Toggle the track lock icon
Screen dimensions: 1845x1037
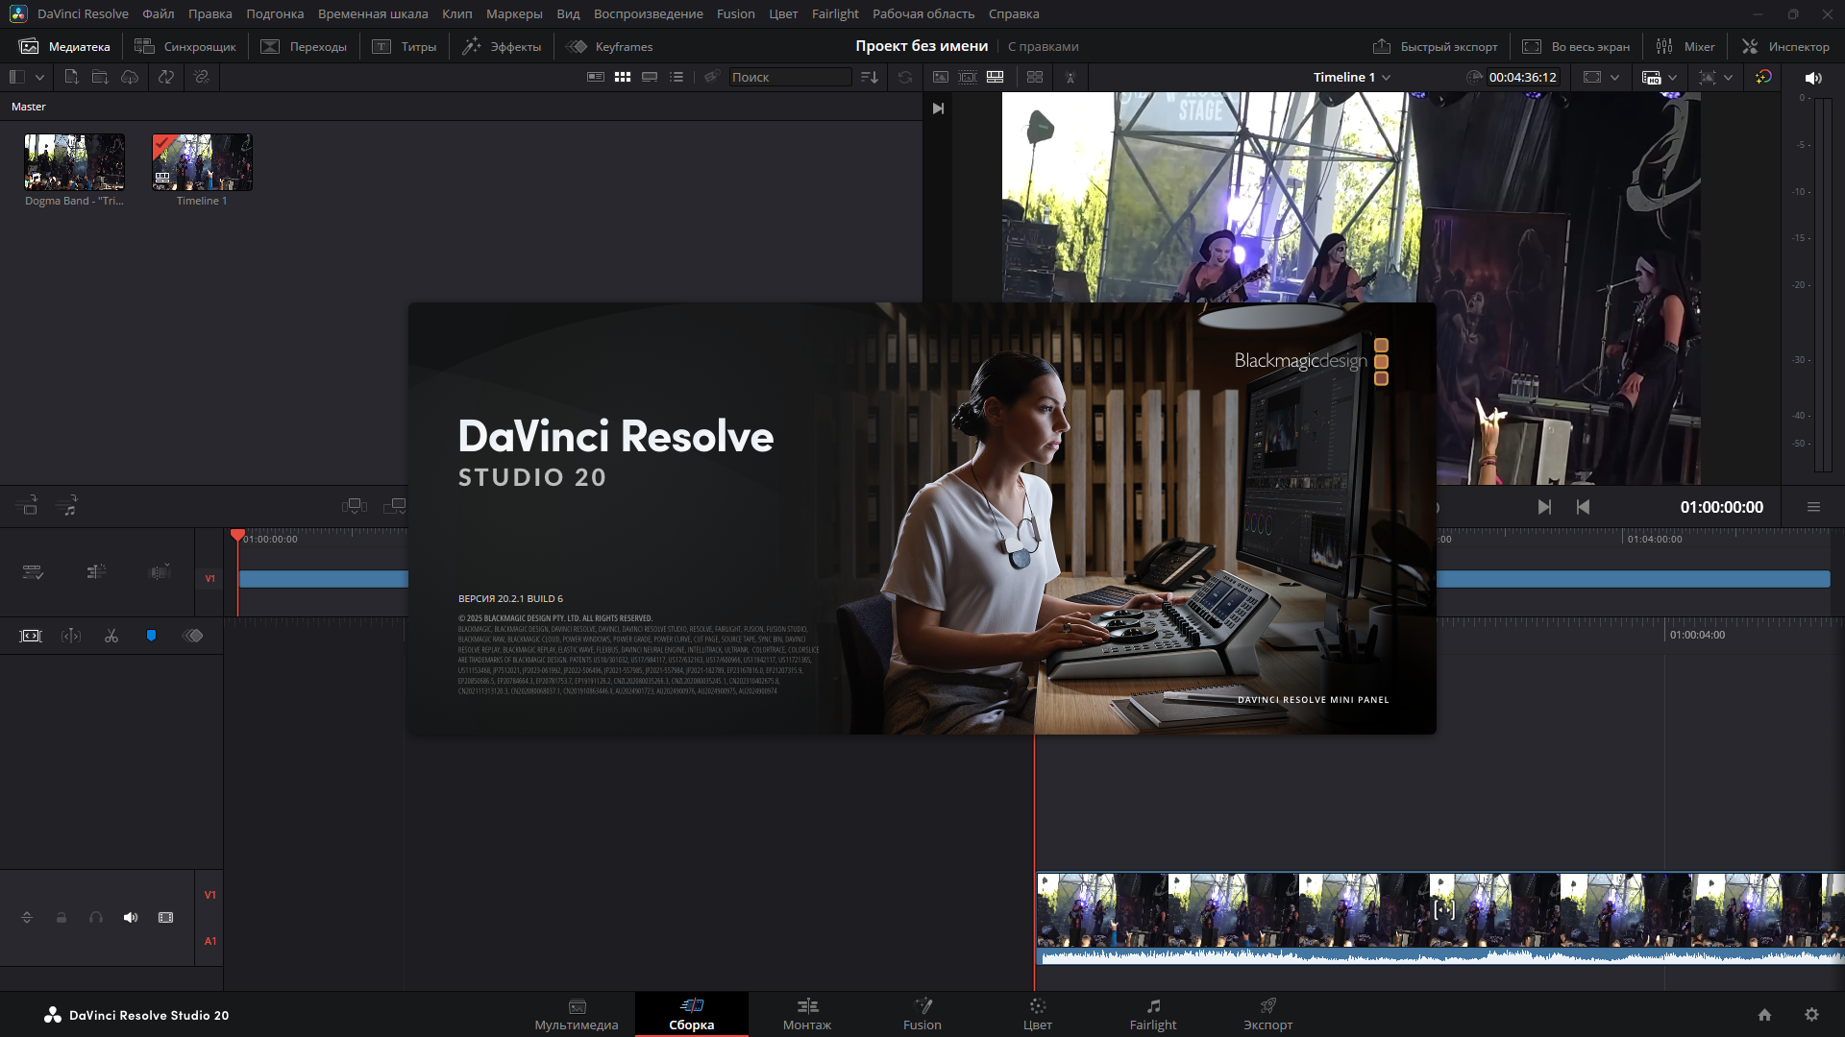point(61,918)
